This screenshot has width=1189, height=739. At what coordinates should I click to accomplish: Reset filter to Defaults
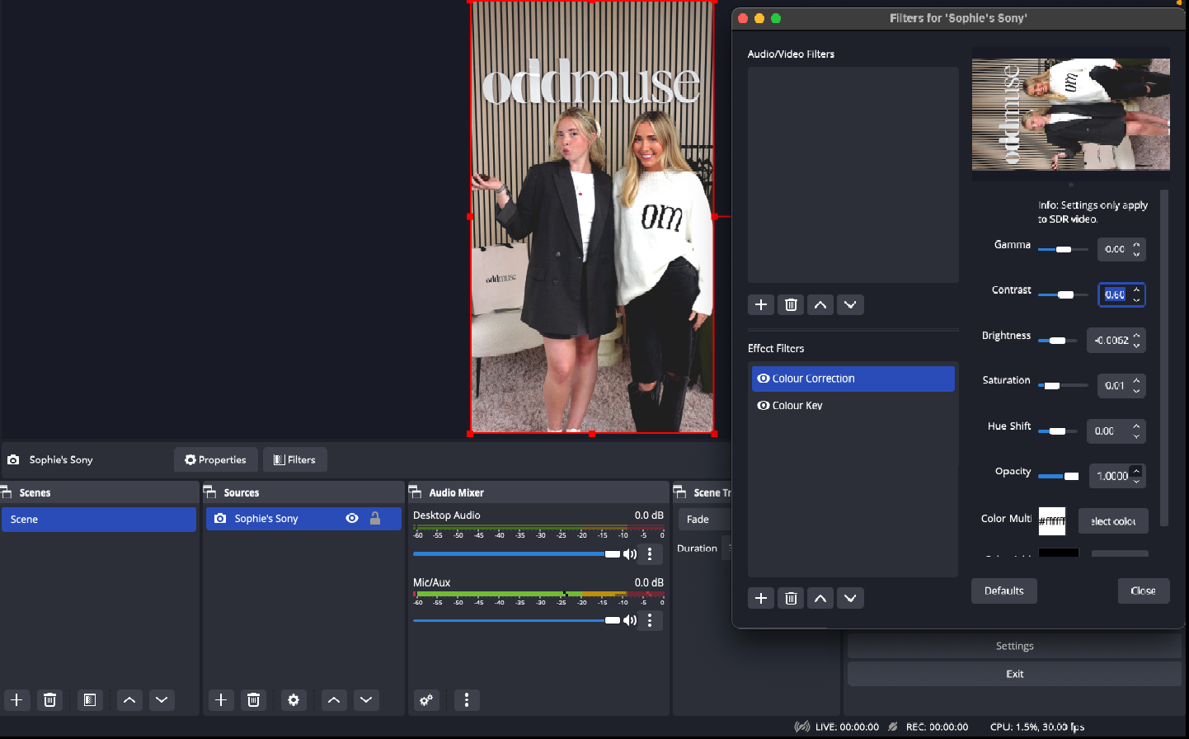pyautogui.click(x=1004, y=591)
